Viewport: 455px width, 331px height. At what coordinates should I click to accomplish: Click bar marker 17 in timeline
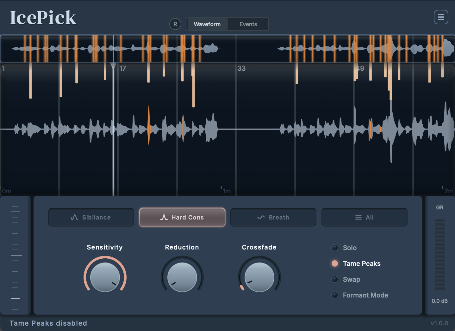point(123,68)
